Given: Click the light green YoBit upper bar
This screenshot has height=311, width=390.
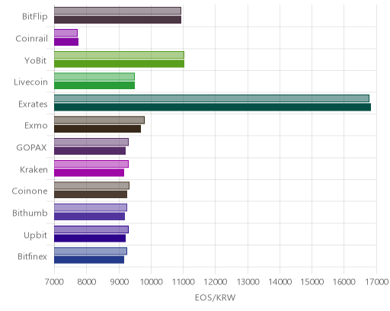Looking at the screenshot, I should [x=119, y=55].
